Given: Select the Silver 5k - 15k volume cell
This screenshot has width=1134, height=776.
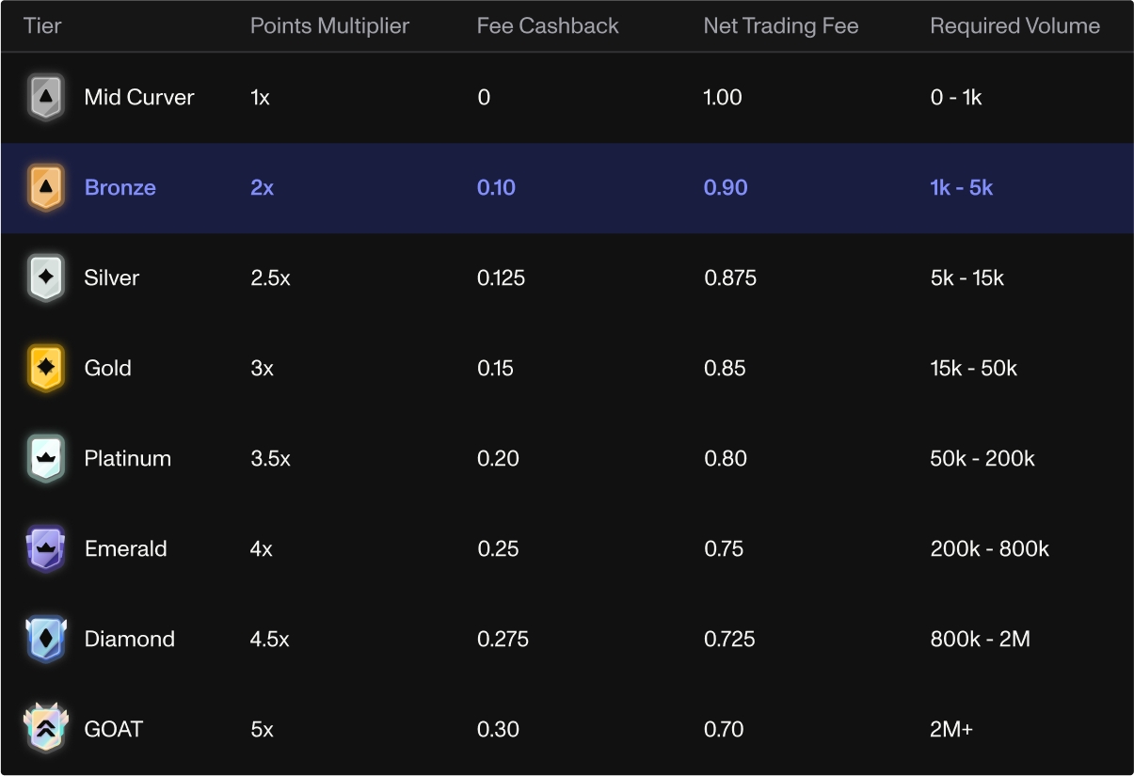Looking at the screenshot, I should click(x=966, y=278).
